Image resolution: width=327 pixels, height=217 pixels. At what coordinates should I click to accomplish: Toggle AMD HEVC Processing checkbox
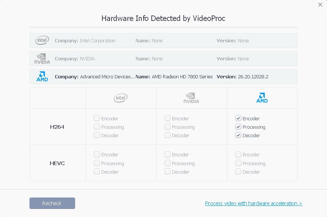point(238,163)
